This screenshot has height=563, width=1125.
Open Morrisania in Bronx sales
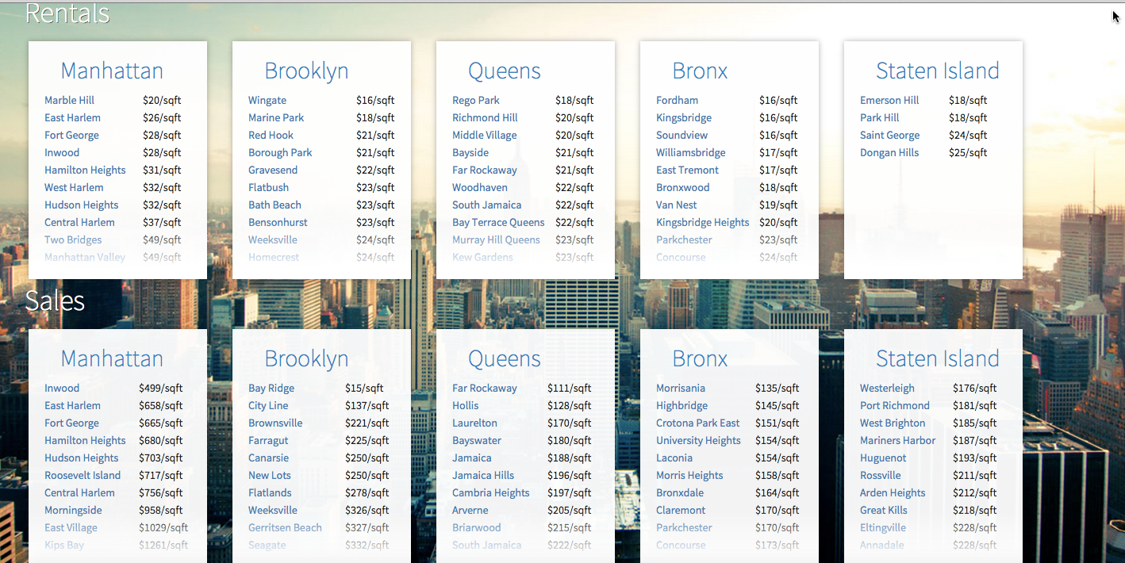[x=681, y=388]
